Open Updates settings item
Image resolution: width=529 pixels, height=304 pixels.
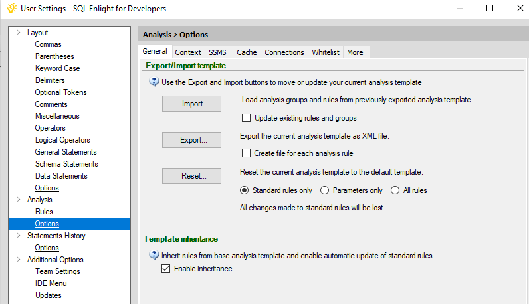click(x=49, y=295)
